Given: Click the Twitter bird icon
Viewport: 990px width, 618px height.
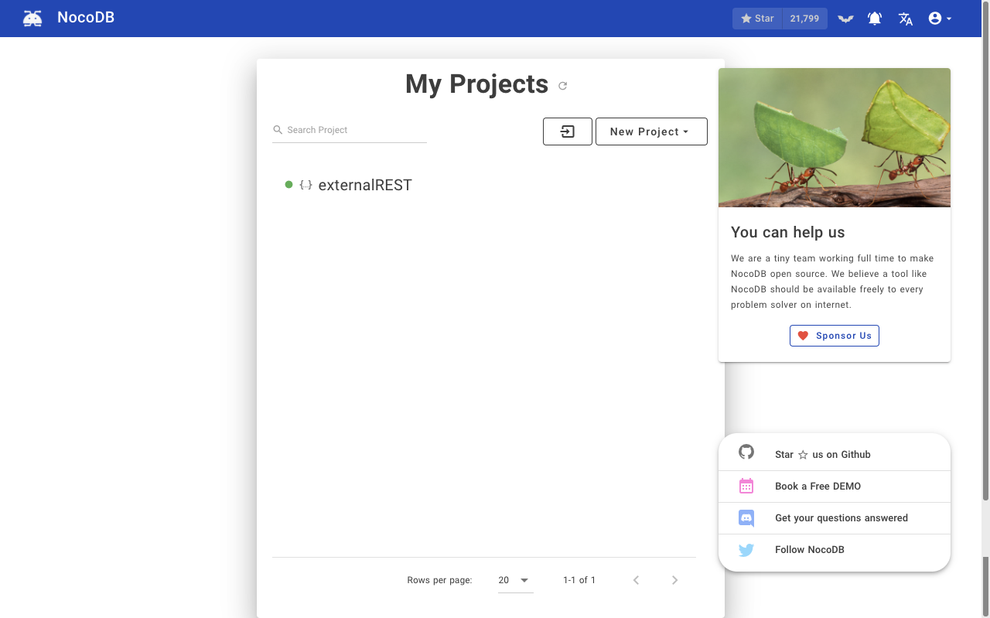Looking at the screenshot, I should click(746, 550).
